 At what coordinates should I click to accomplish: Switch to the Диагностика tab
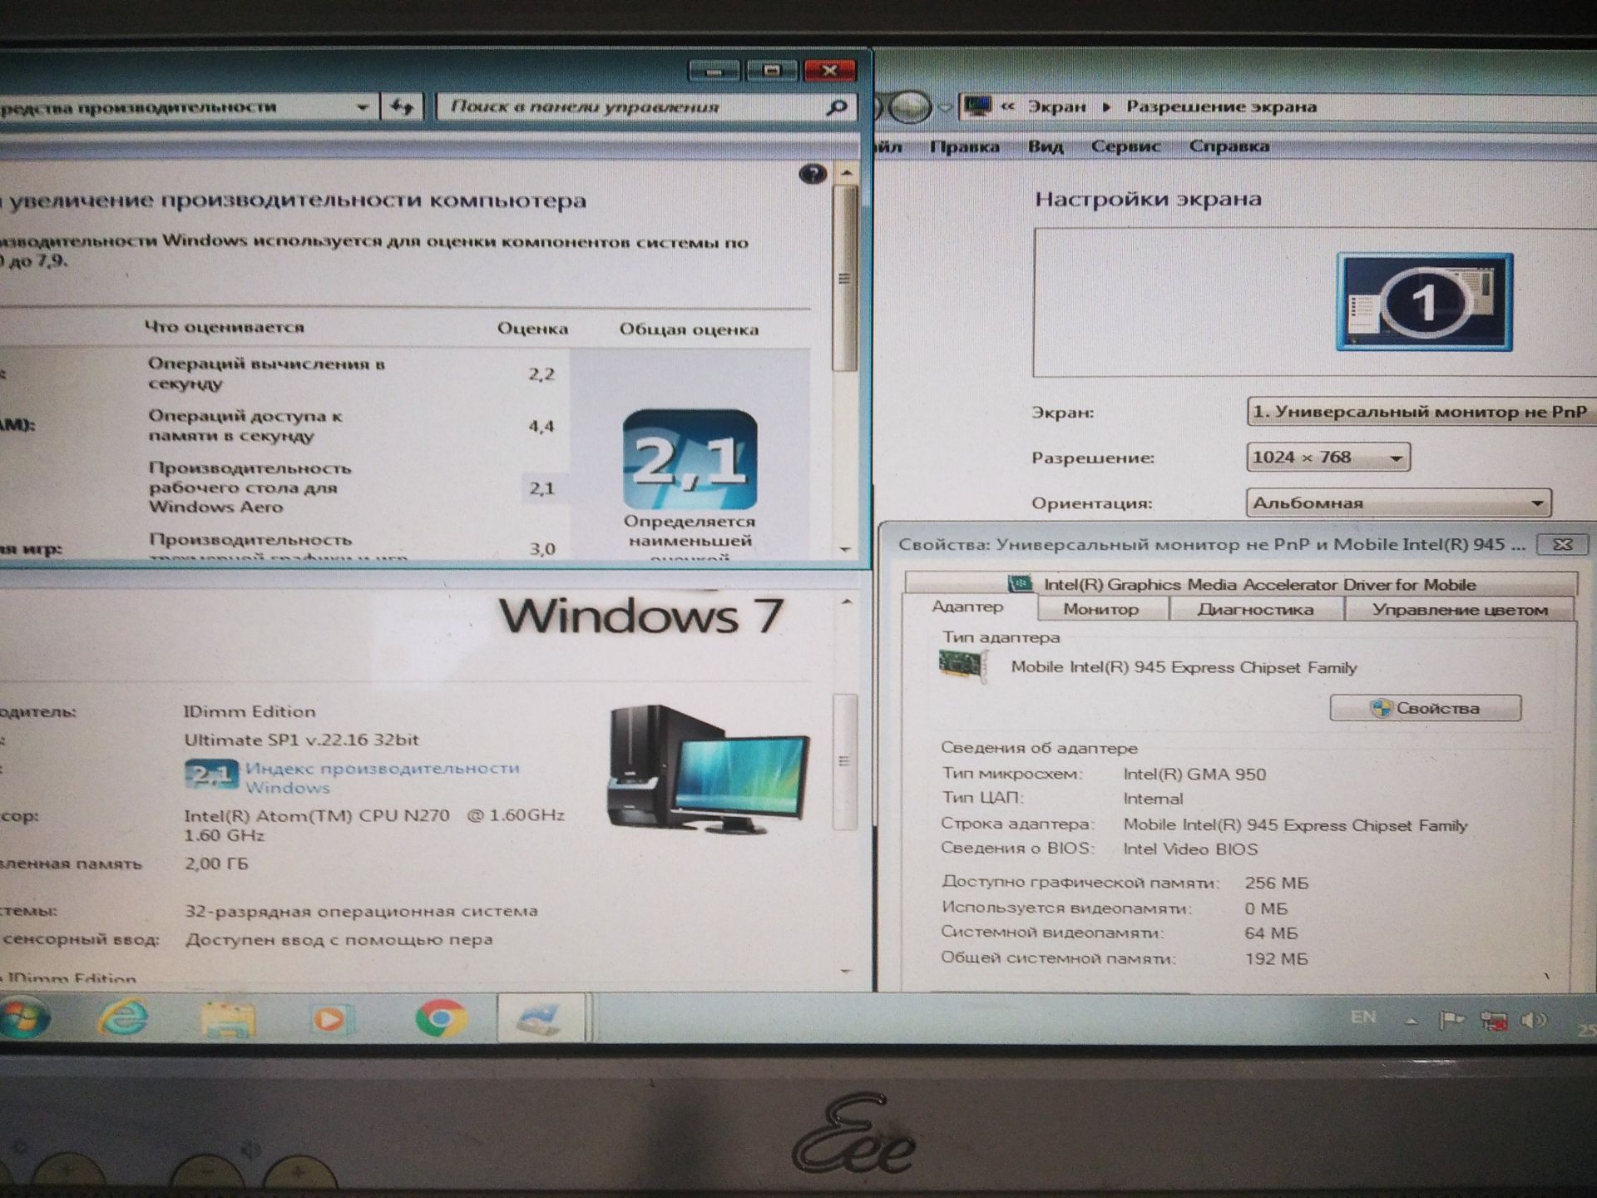click(x=1256, y=609)
